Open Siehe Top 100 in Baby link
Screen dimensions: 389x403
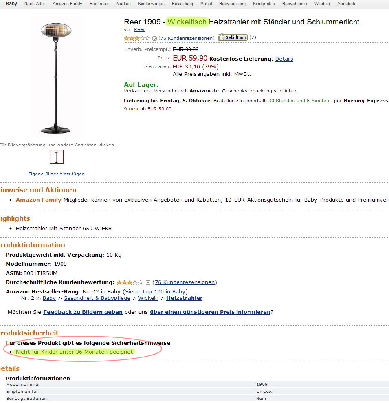(x=155, y=291)
